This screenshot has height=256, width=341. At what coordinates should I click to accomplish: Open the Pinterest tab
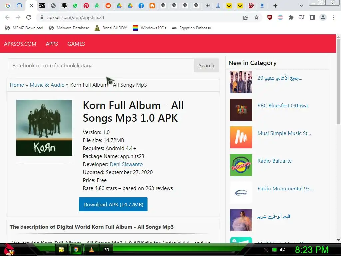pos(86,6)
